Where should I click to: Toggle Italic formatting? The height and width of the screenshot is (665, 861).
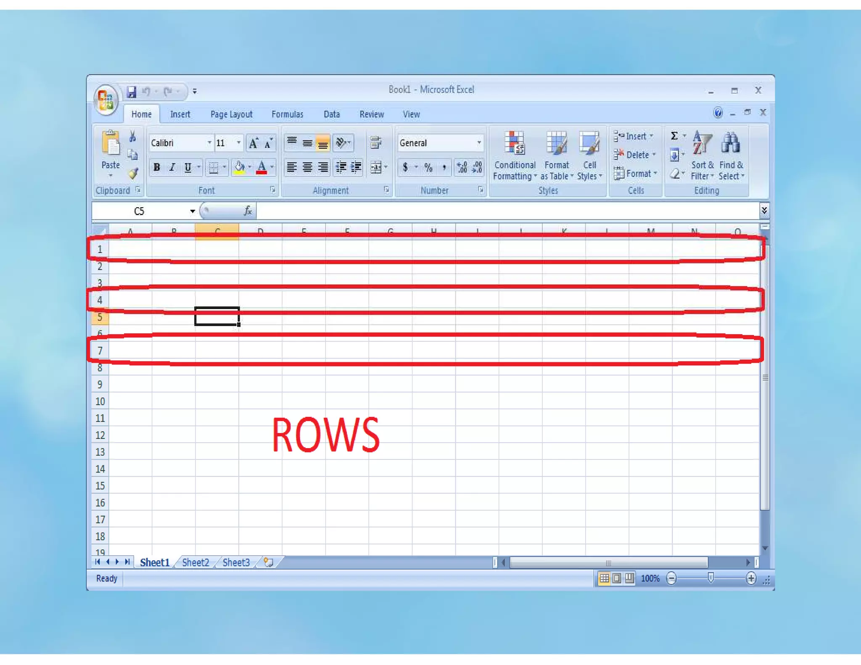[172, 167]
